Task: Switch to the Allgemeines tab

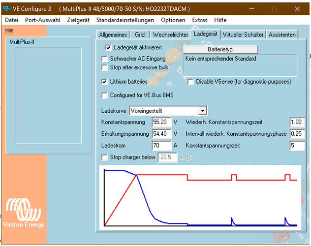Action: point(113,35)
